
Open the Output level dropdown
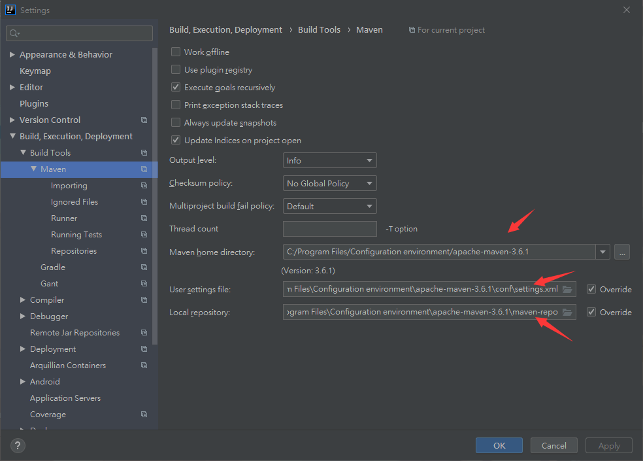point(329,160)
